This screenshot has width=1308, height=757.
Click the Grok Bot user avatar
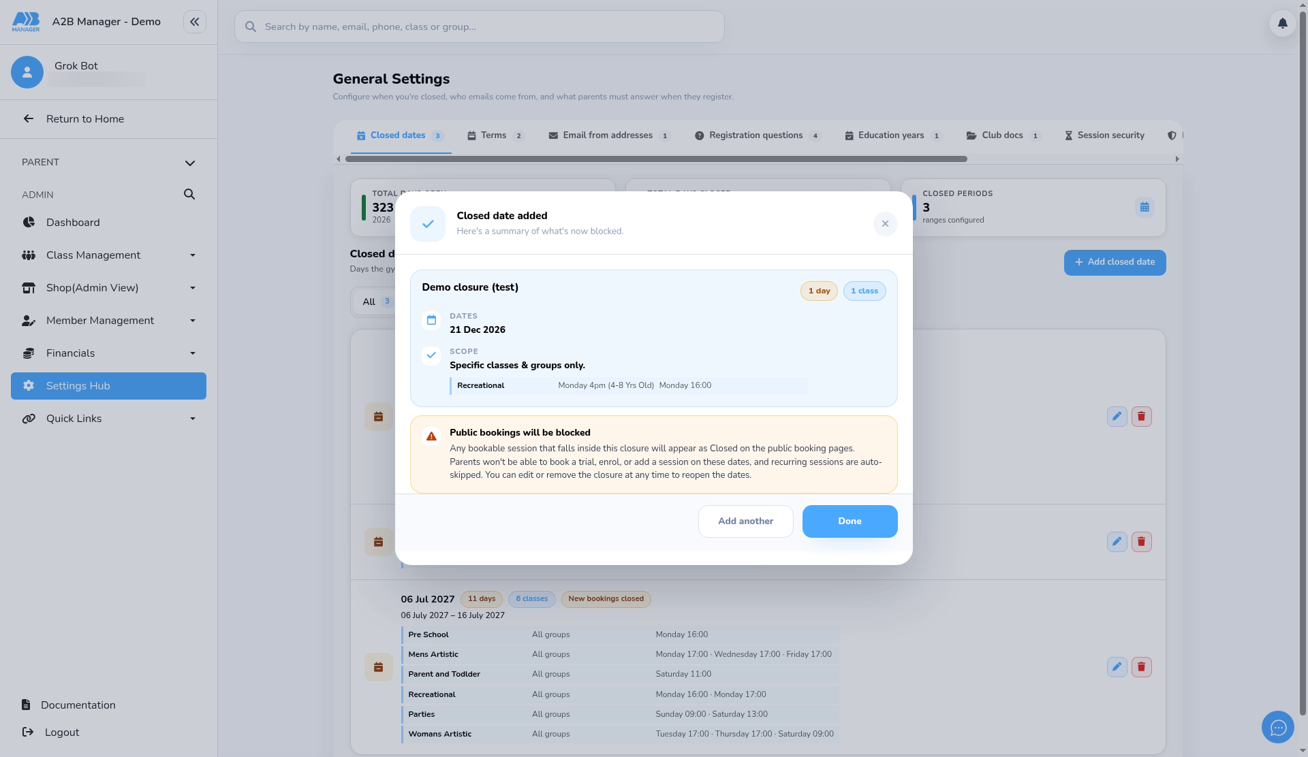click(27, 72)
